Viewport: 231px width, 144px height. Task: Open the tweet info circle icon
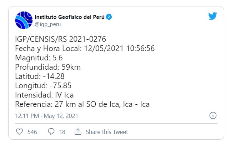tap(212, 116)
